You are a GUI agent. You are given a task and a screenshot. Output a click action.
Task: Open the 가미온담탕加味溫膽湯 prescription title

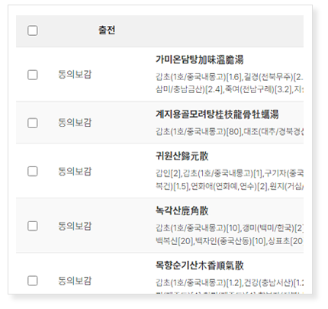(x=200, y=60)
